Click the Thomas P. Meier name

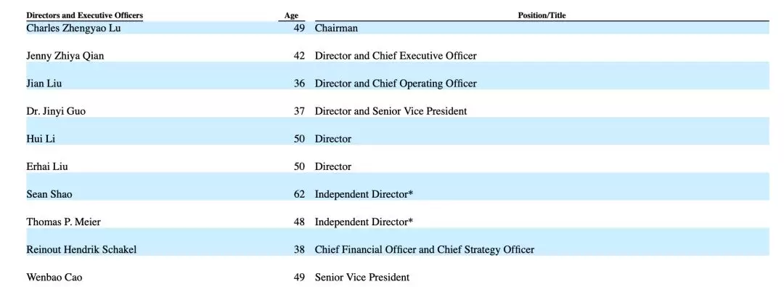point(63,222)
